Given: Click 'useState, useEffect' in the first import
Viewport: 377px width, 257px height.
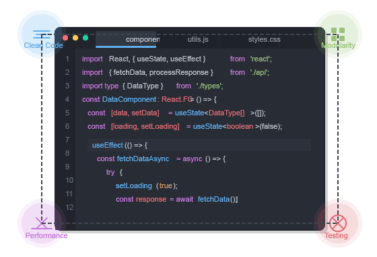Looking at the screenshot, I should coord(169,59).
